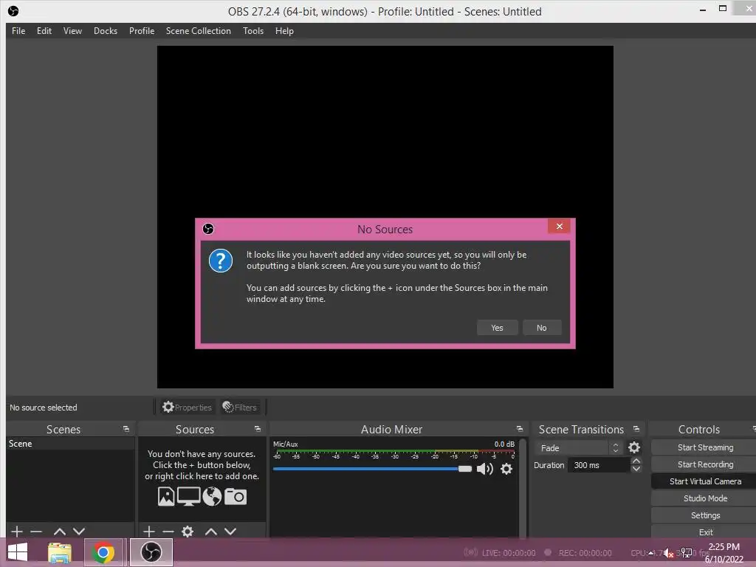Click the Filters button
Screen dimensions: 756x567
240,408
